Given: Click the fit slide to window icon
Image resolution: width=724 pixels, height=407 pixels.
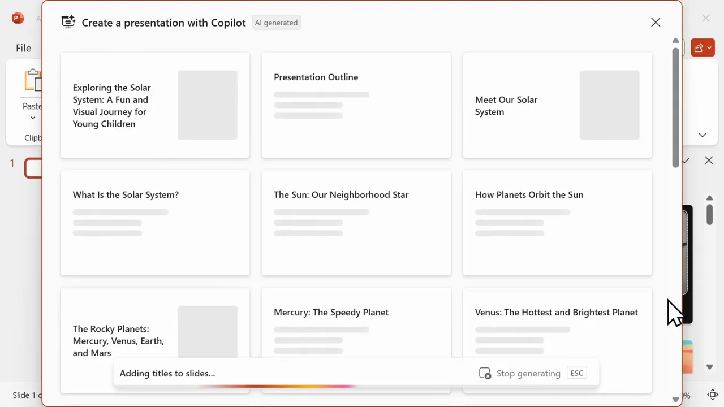Looking at the screenshot, I should click(713, 395).
